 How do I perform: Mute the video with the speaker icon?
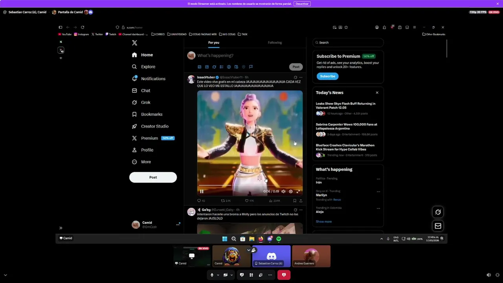pyautogui.click(x=283, y=191)
